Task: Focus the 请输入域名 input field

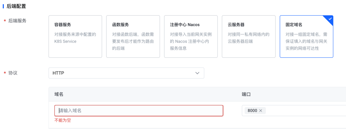Action: tap(139, 110)
